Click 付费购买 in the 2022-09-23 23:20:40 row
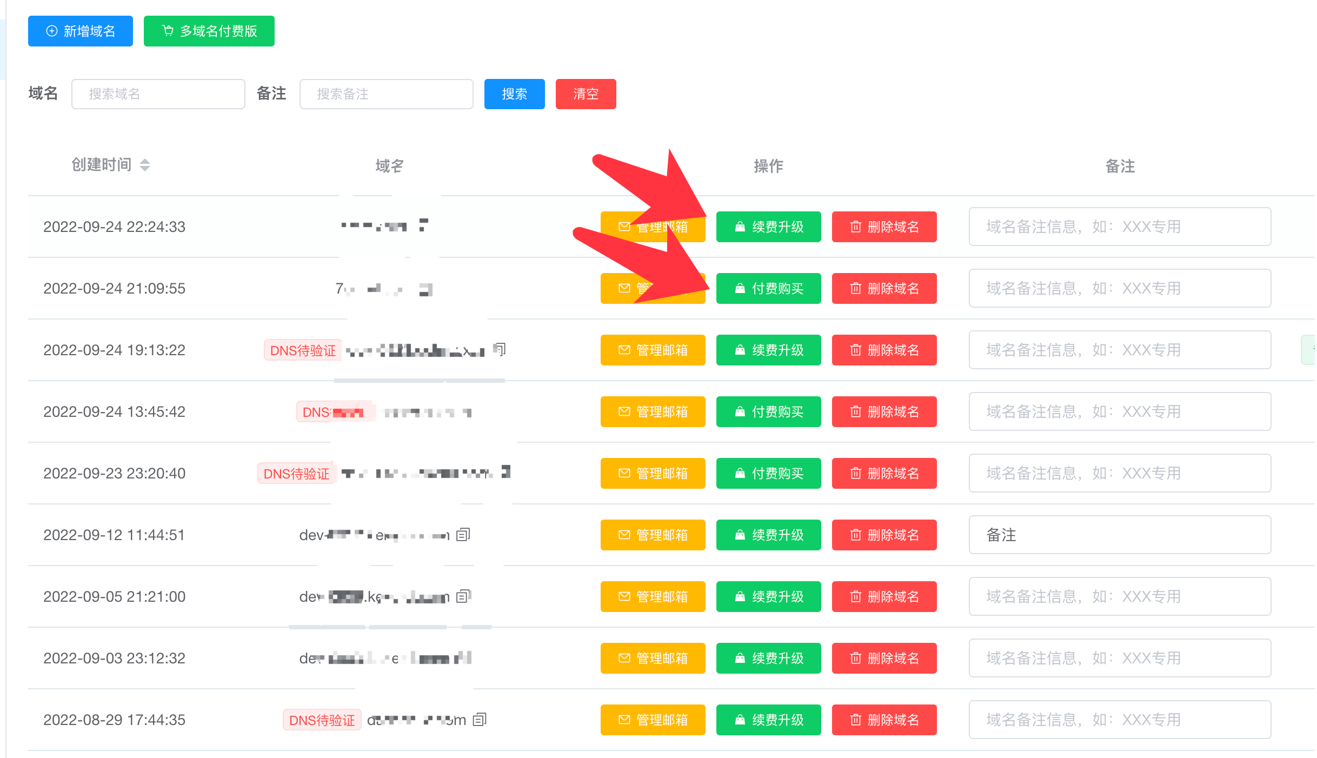 pyautogui.click(x=769, y=473)
